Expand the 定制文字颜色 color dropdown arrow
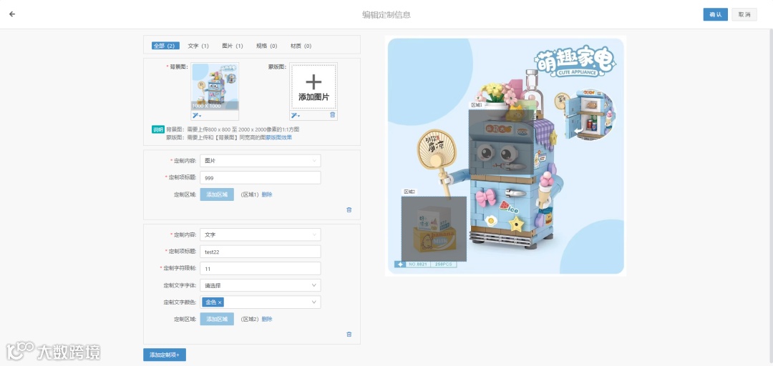This screenshot has height=366, width=773. pyautogui.click(x=314, y=302)
